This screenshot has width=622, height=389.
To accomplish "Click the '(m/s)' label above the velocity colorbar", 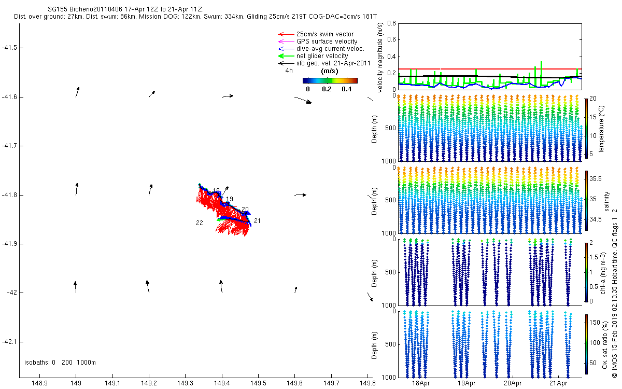I will (x=330, y=71).
